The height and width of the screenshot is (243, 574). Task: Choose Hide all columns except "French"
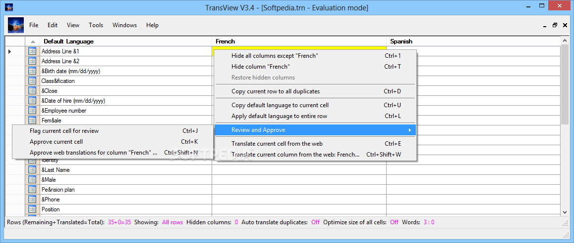point(315,56)
